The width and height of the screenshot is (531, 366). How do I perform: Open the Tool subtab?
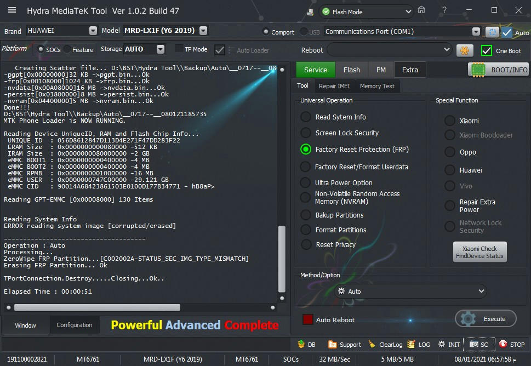point(302,85)
